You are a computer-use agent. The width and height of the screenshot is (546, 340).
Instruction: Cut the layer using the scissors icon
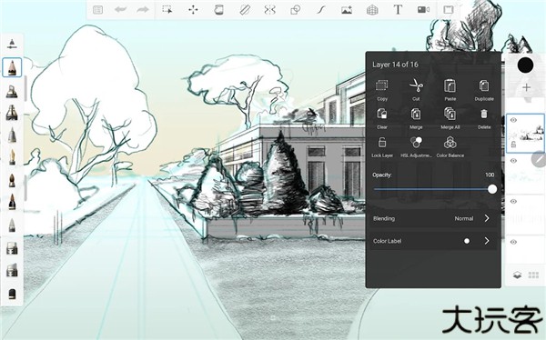click(416, 90)
